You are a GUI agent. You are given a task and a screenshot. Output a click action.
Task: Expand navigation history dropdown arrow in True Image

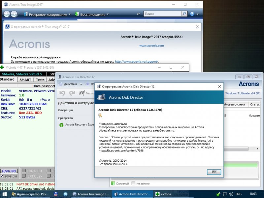pos(19,14)
